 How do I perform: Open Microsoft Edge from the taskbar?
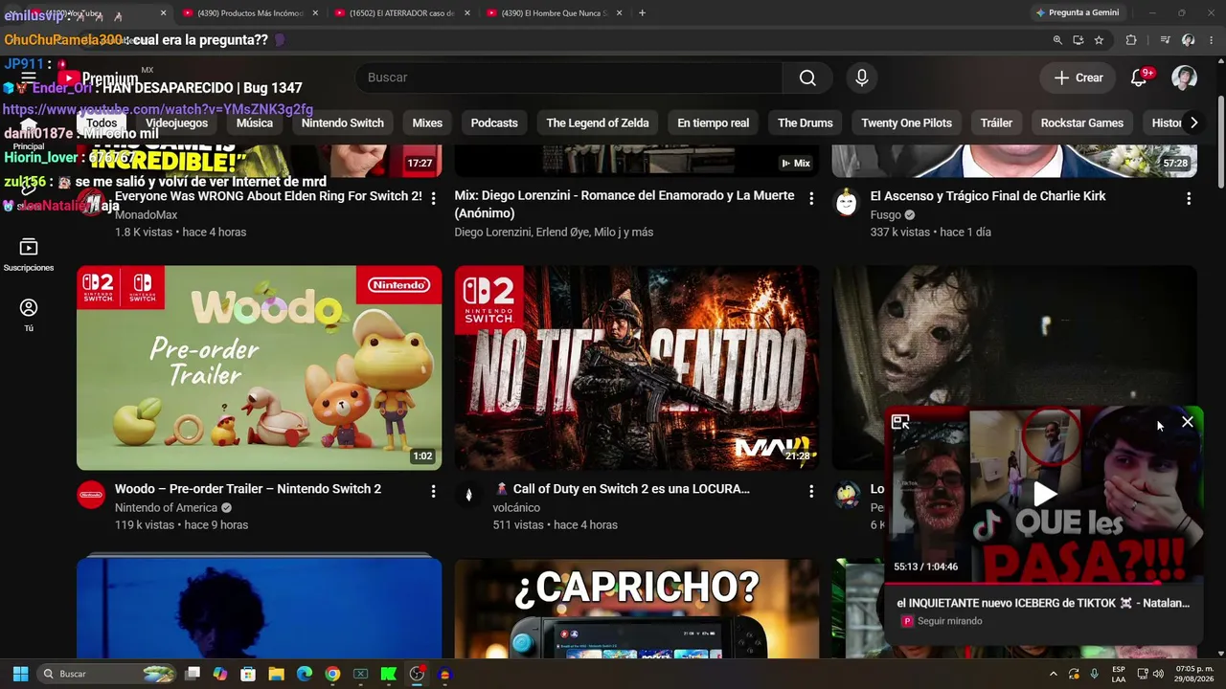pos(305,674)
